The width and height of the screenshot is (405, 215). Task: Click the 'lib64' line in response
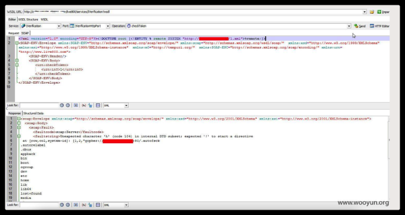tap(26, 189)
